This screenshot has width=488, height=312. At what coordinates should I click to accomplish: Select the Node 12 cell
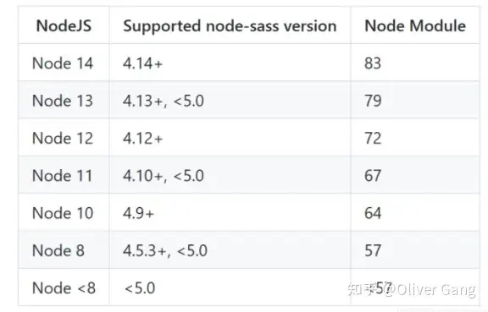(x=63, y=138)
